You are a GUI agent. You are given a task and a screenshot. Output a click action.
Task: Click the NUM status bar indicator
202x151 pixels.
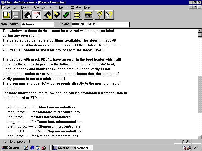[x=187, y=141]
